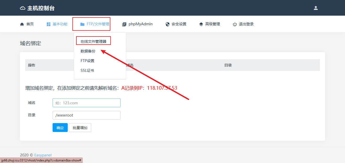Click the cloud logo icon in header

tap(23, 8)
